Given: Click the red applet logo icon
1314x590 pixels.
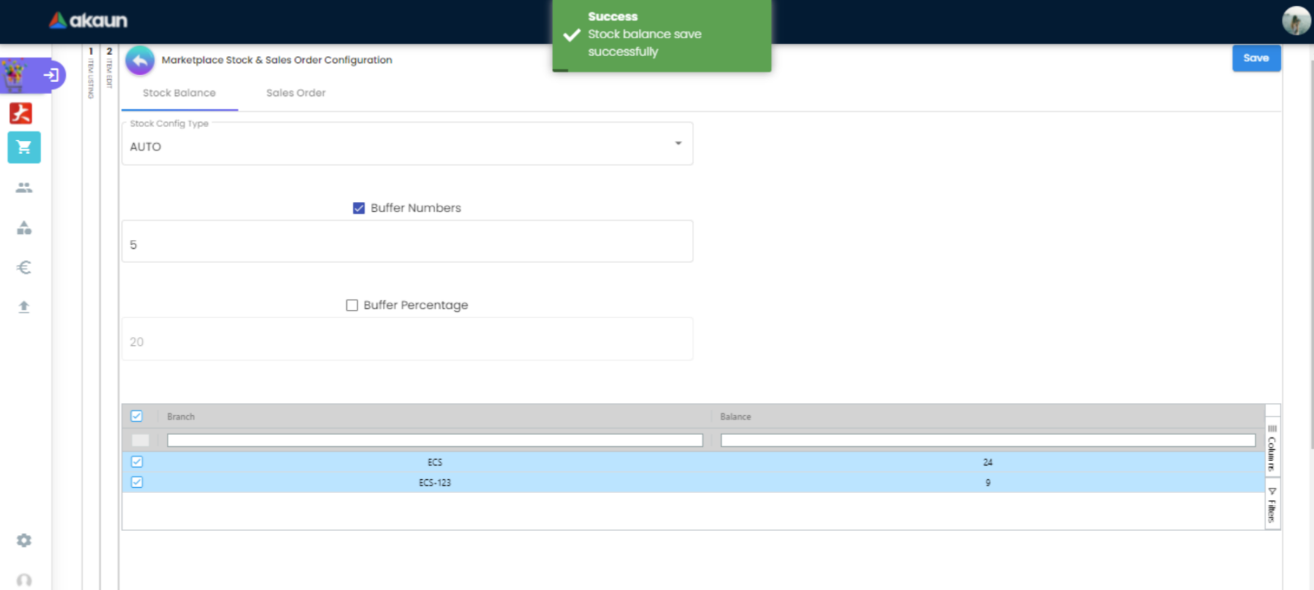Looking at the screenshot, I should point(21,113).
